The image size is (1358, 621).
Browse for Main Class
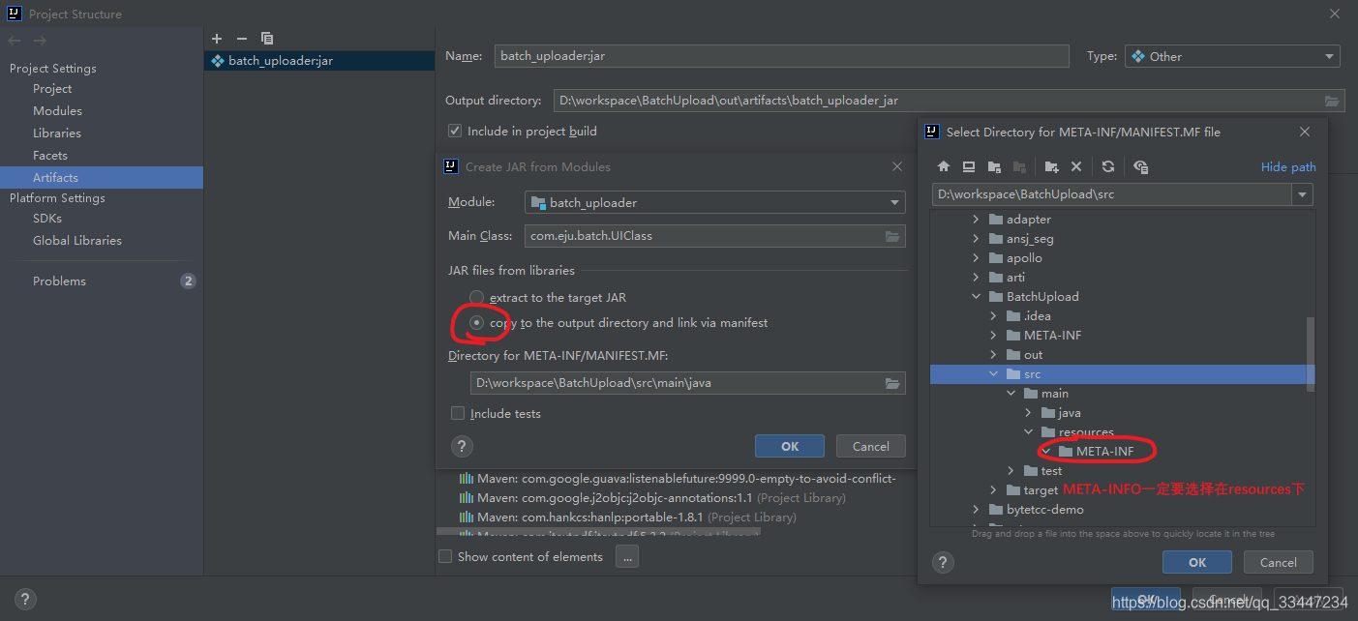tap(892, 236)
